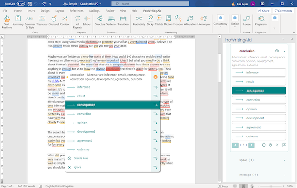This screenshot has height=188, width=297.
Task: Start the Realtime checker
Action: pyautogui.click(x=7, y=22)
